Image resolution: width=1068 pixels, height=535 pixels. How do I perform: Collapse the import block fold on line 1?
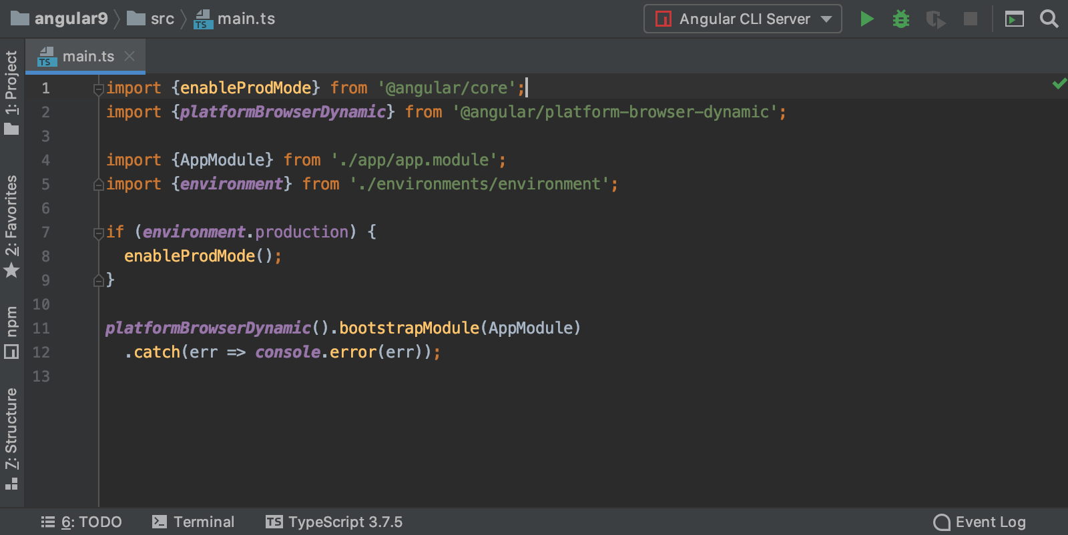tap(99, 88)
